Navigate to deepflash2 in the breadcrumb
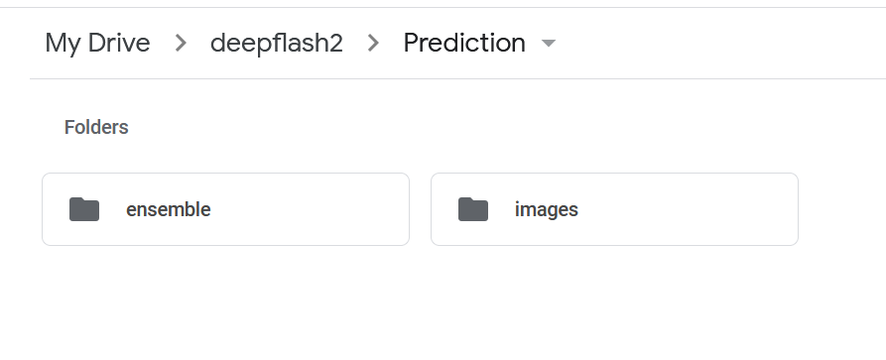The image size is (886, 360). click(x=276, y=43)
